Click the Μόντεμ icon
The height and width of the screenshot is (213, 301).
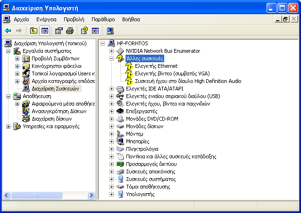[120, 134]
